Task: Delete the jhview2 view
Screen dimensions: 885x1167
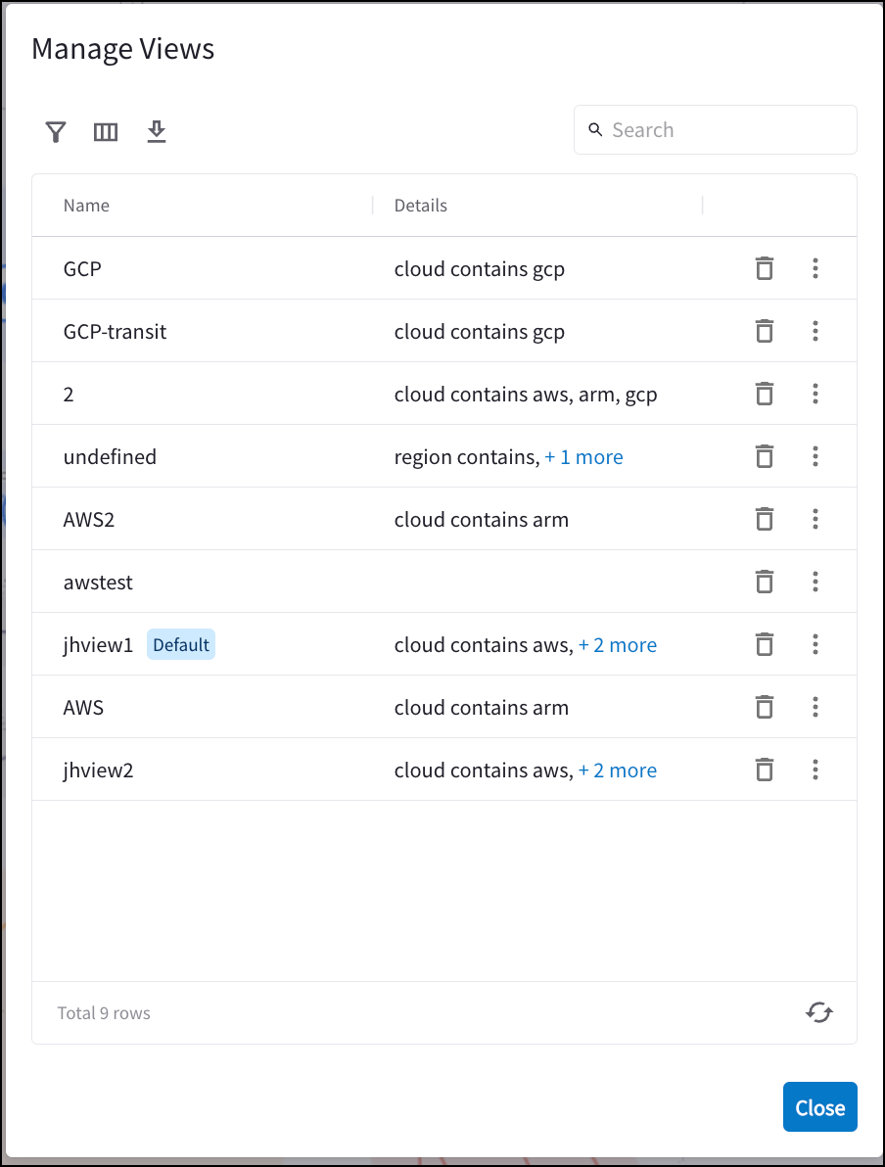Action: tap(765, 770)
